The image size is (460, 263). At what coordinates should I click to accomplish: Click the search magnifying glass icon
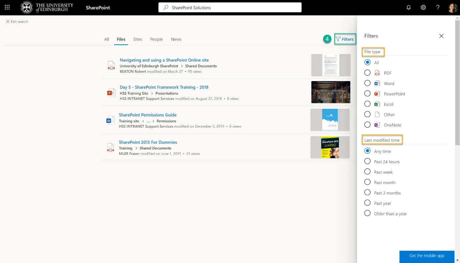[x=166, y=7]
